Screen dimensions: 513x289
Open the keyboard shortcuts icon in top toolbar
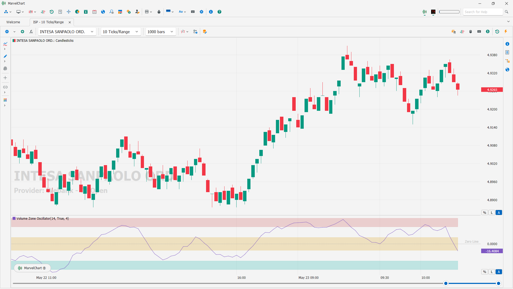[x=193, y=12]
